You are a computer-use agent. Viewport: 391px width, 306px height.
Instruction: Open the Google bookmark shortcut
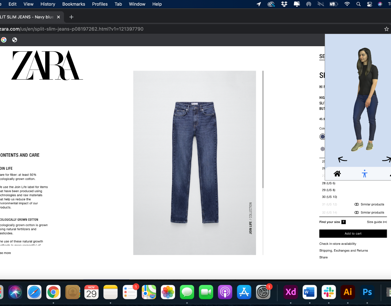(4, 40)
